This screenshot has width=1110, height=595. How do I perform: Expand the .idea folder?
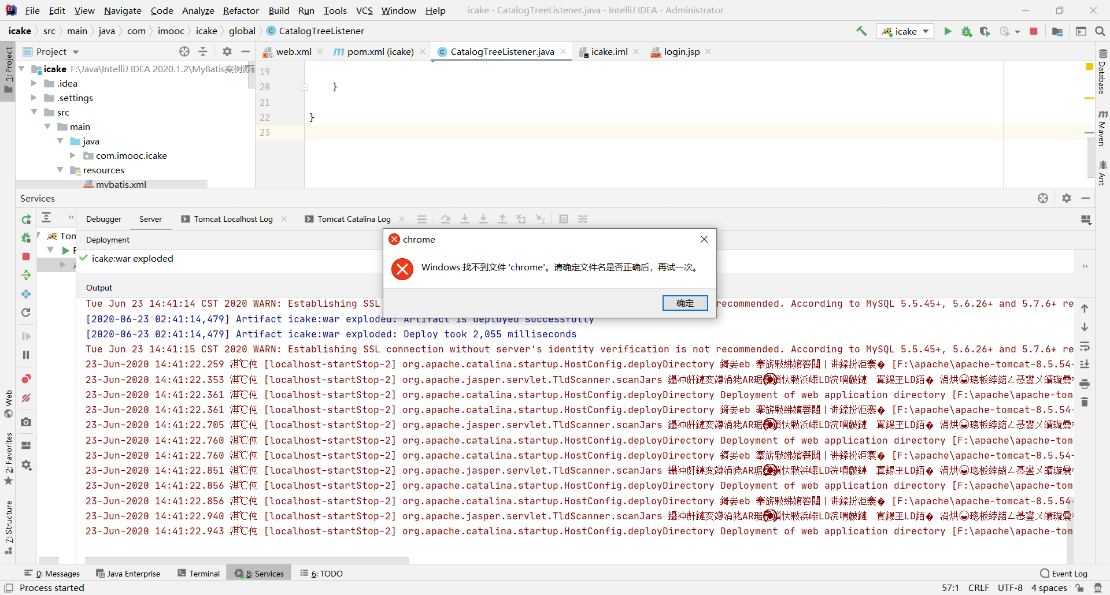34,83
